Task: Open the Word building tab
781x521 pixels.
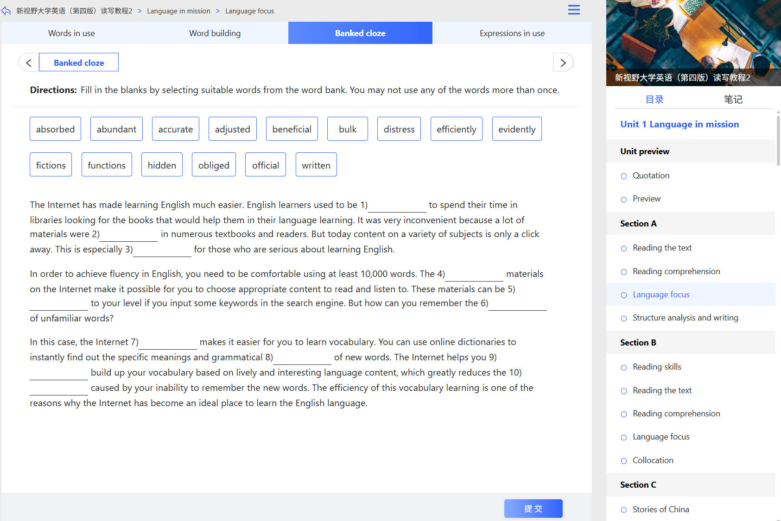Action: [215, 33]
